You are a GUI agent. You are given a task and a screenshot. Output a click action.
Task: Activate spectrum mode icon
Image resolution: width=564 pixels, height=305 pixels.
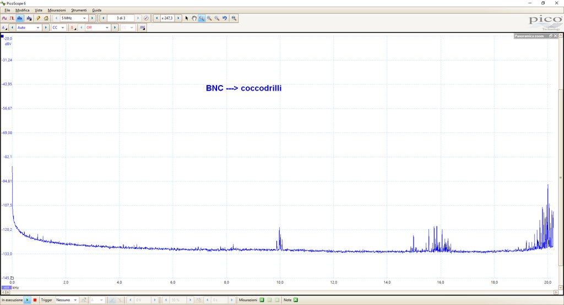pyautogui.click(x=20, y=18)
